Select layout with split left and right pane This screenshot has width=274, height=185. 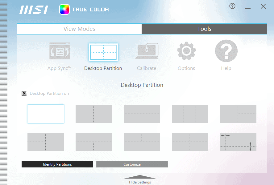click(x=46, y=142)
